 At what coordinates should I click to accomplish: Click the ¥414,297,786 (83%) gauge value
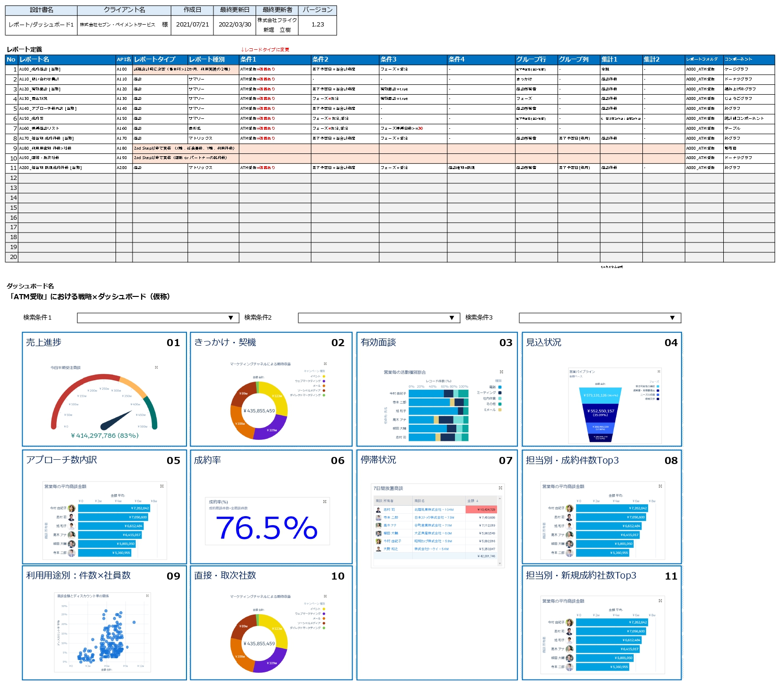tap(105, 436)
